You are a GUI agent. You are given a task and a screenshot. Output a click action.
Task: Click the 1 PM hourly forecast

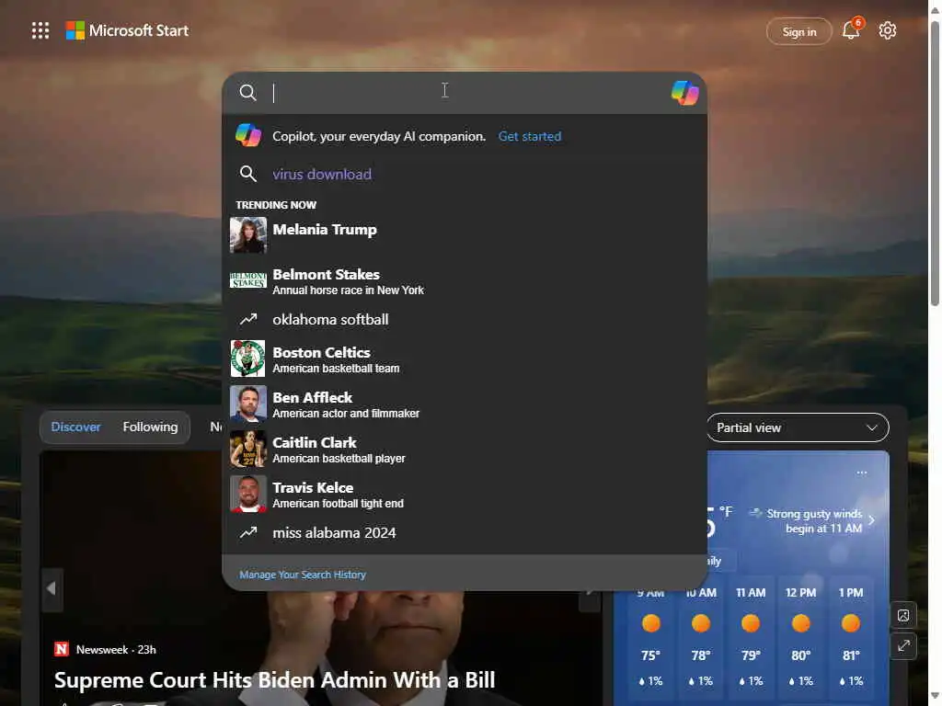click(x=850, y=638)
